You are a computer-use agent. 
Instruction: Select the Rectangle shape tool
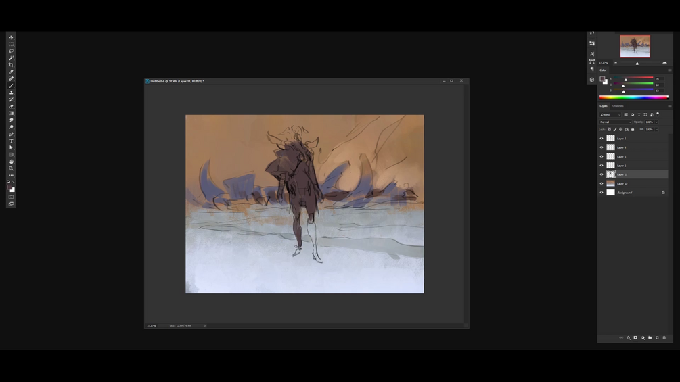pos(12,155)
